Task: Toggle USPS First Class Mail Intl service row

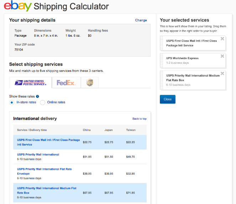Action: pos(48,142)
